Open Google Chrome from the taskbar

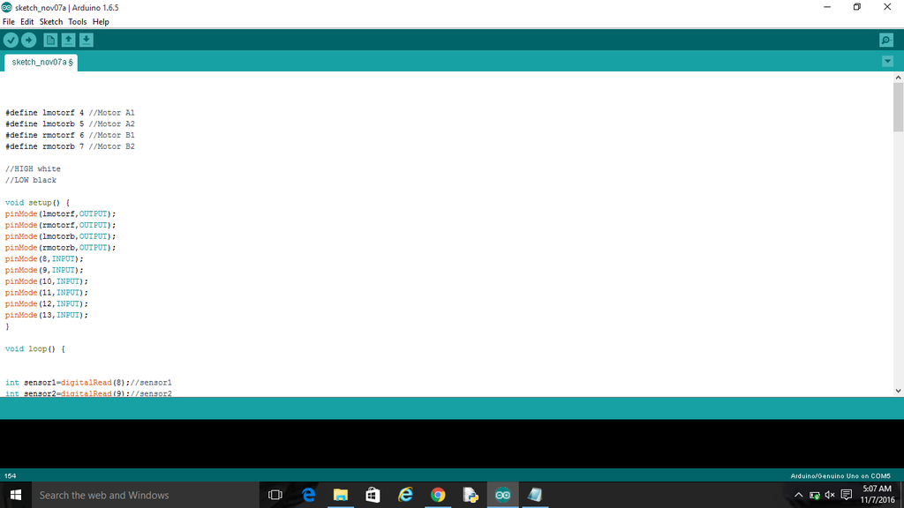pyautogui.click(x=438, y=495)
